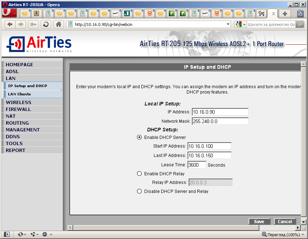
Task: Switch to tab with download box icon
Action: coord(36,14)
